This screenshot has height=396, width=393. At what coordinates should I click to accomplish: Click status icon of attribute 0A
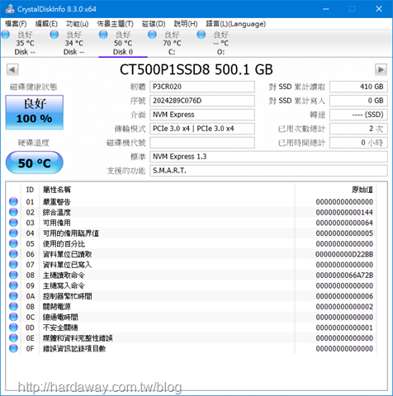click(13, 296)
